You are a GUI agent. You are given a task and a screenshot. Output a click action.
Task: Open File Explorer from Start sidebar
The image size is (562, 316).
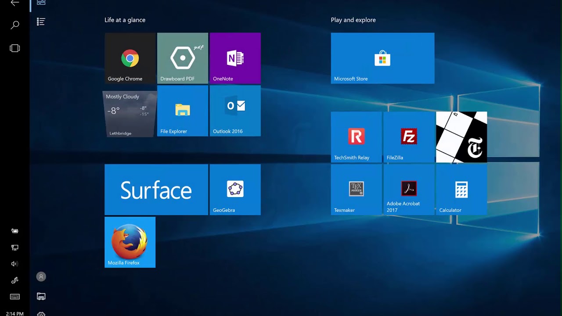pos(41,297)
